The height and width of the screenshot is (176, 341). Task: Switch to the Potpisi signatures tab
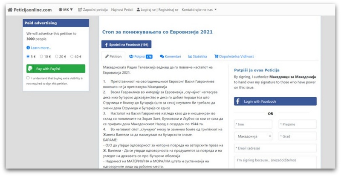pos(140,56)
